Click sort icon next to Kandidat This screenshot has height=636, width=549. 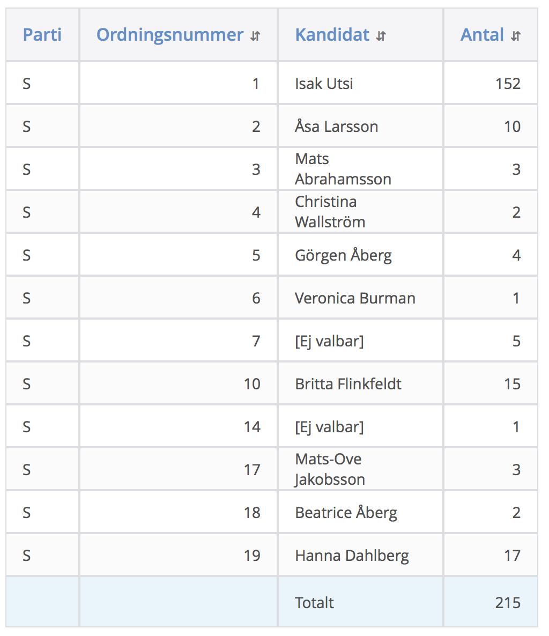pos(381,36)
